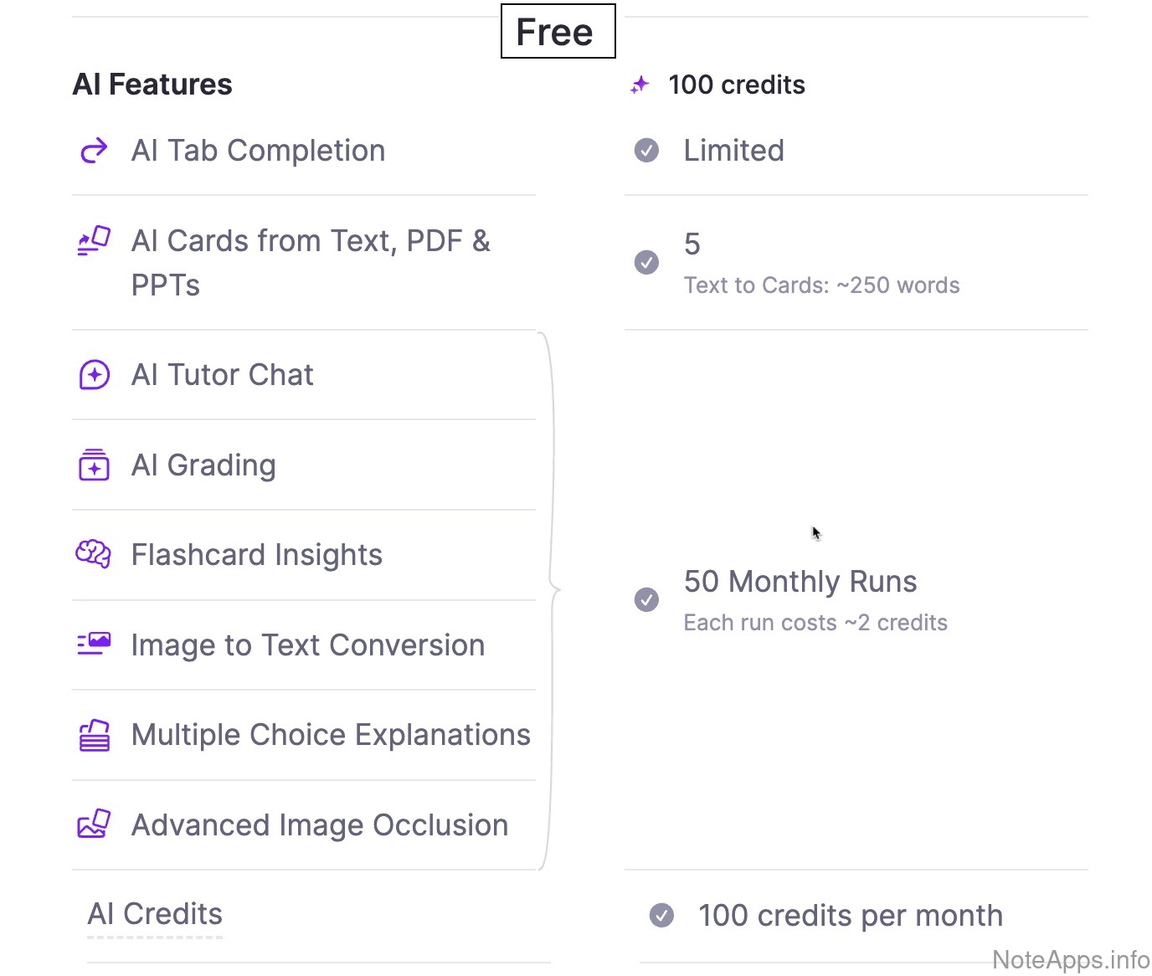
Task: Click the AI Tab Completion arrow icon
Action: (x=94, y=151)
